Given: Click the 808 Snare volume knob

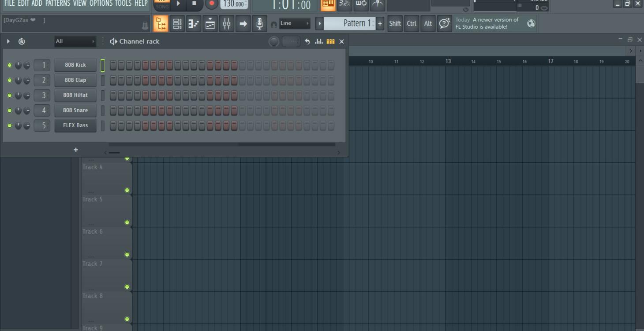Looking at the screenshot, I should pyautogui.click(x=27, y=110).
